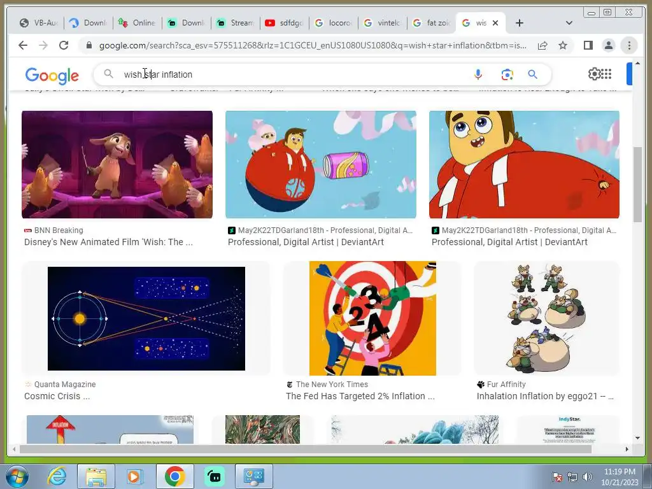The width and height of the screenshot is (652, 489).
Task: Open the New York Times target illustration
Action: 372,318
